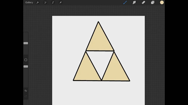188x105 pixels.
Task: Undo the last action
Action: [26, 91]
